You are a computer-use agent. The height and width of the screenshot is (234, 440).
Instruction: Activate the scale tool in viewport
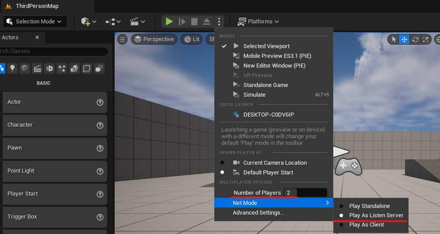click(x=426, y=39)
